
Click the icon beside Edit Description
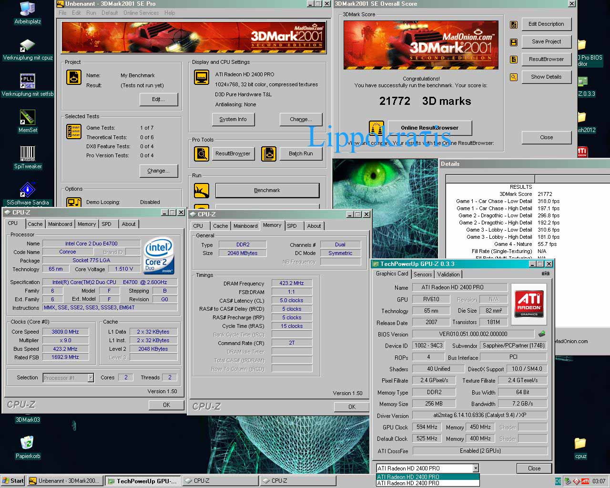(514, 24)
